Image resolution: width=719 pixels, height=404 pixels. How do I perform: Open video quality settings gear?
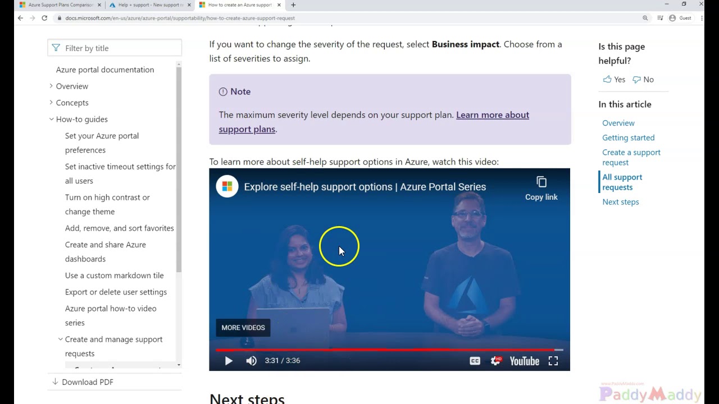(x=495, y=361)
